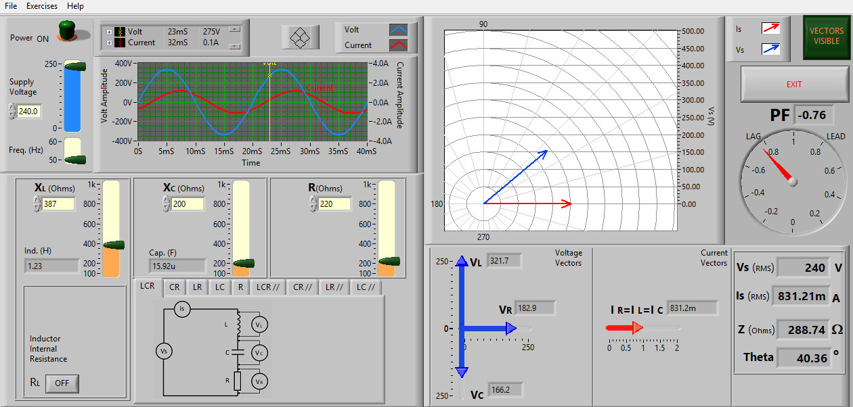Click the XL slider handle

(x=113, y=245)
